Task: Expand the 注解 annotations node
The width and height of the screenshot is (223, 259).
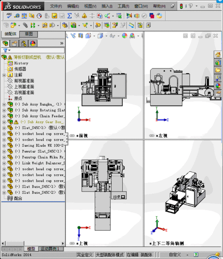Action: pos(4,75)
